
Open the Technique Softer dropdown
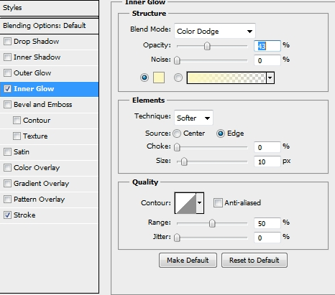(193, 118)
